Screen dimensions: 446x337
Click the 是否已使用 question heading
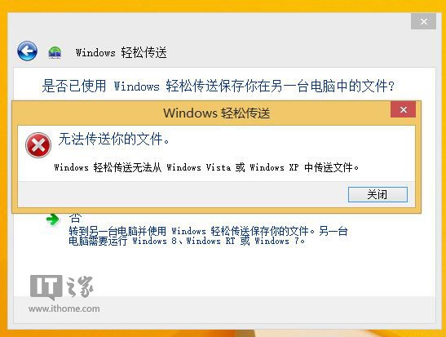tap(218, 86)
